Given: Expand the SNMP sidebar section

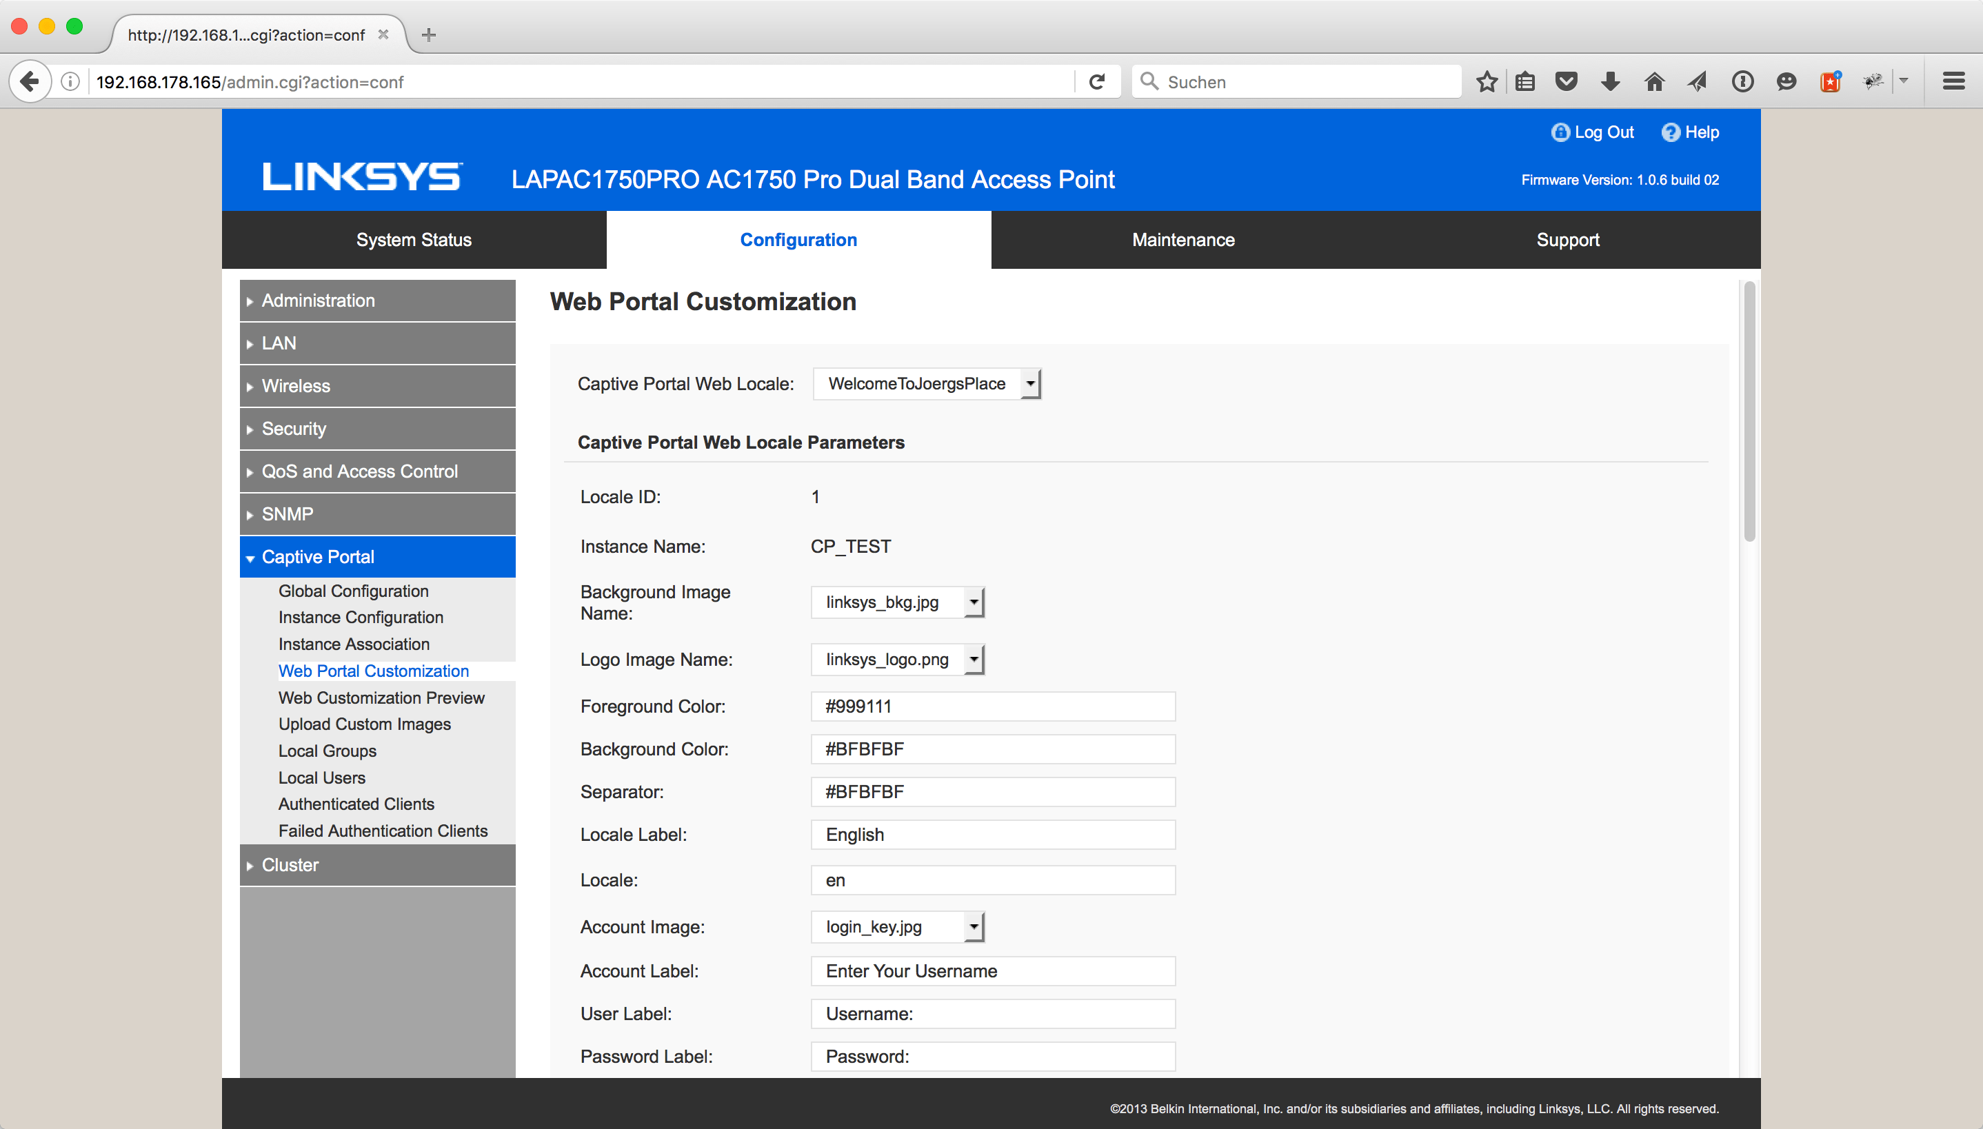Looking at the screenshot, I should [378, 514].
